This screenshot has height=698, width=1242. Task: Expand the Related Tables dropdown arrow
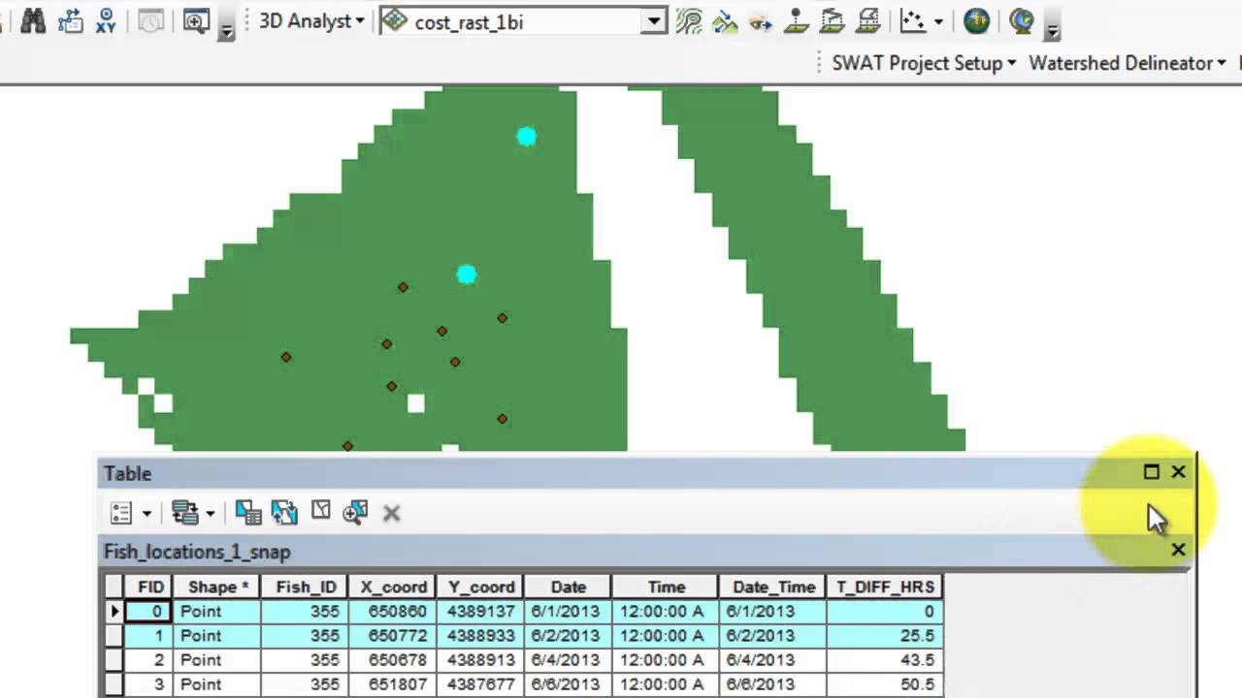[210, 514]
